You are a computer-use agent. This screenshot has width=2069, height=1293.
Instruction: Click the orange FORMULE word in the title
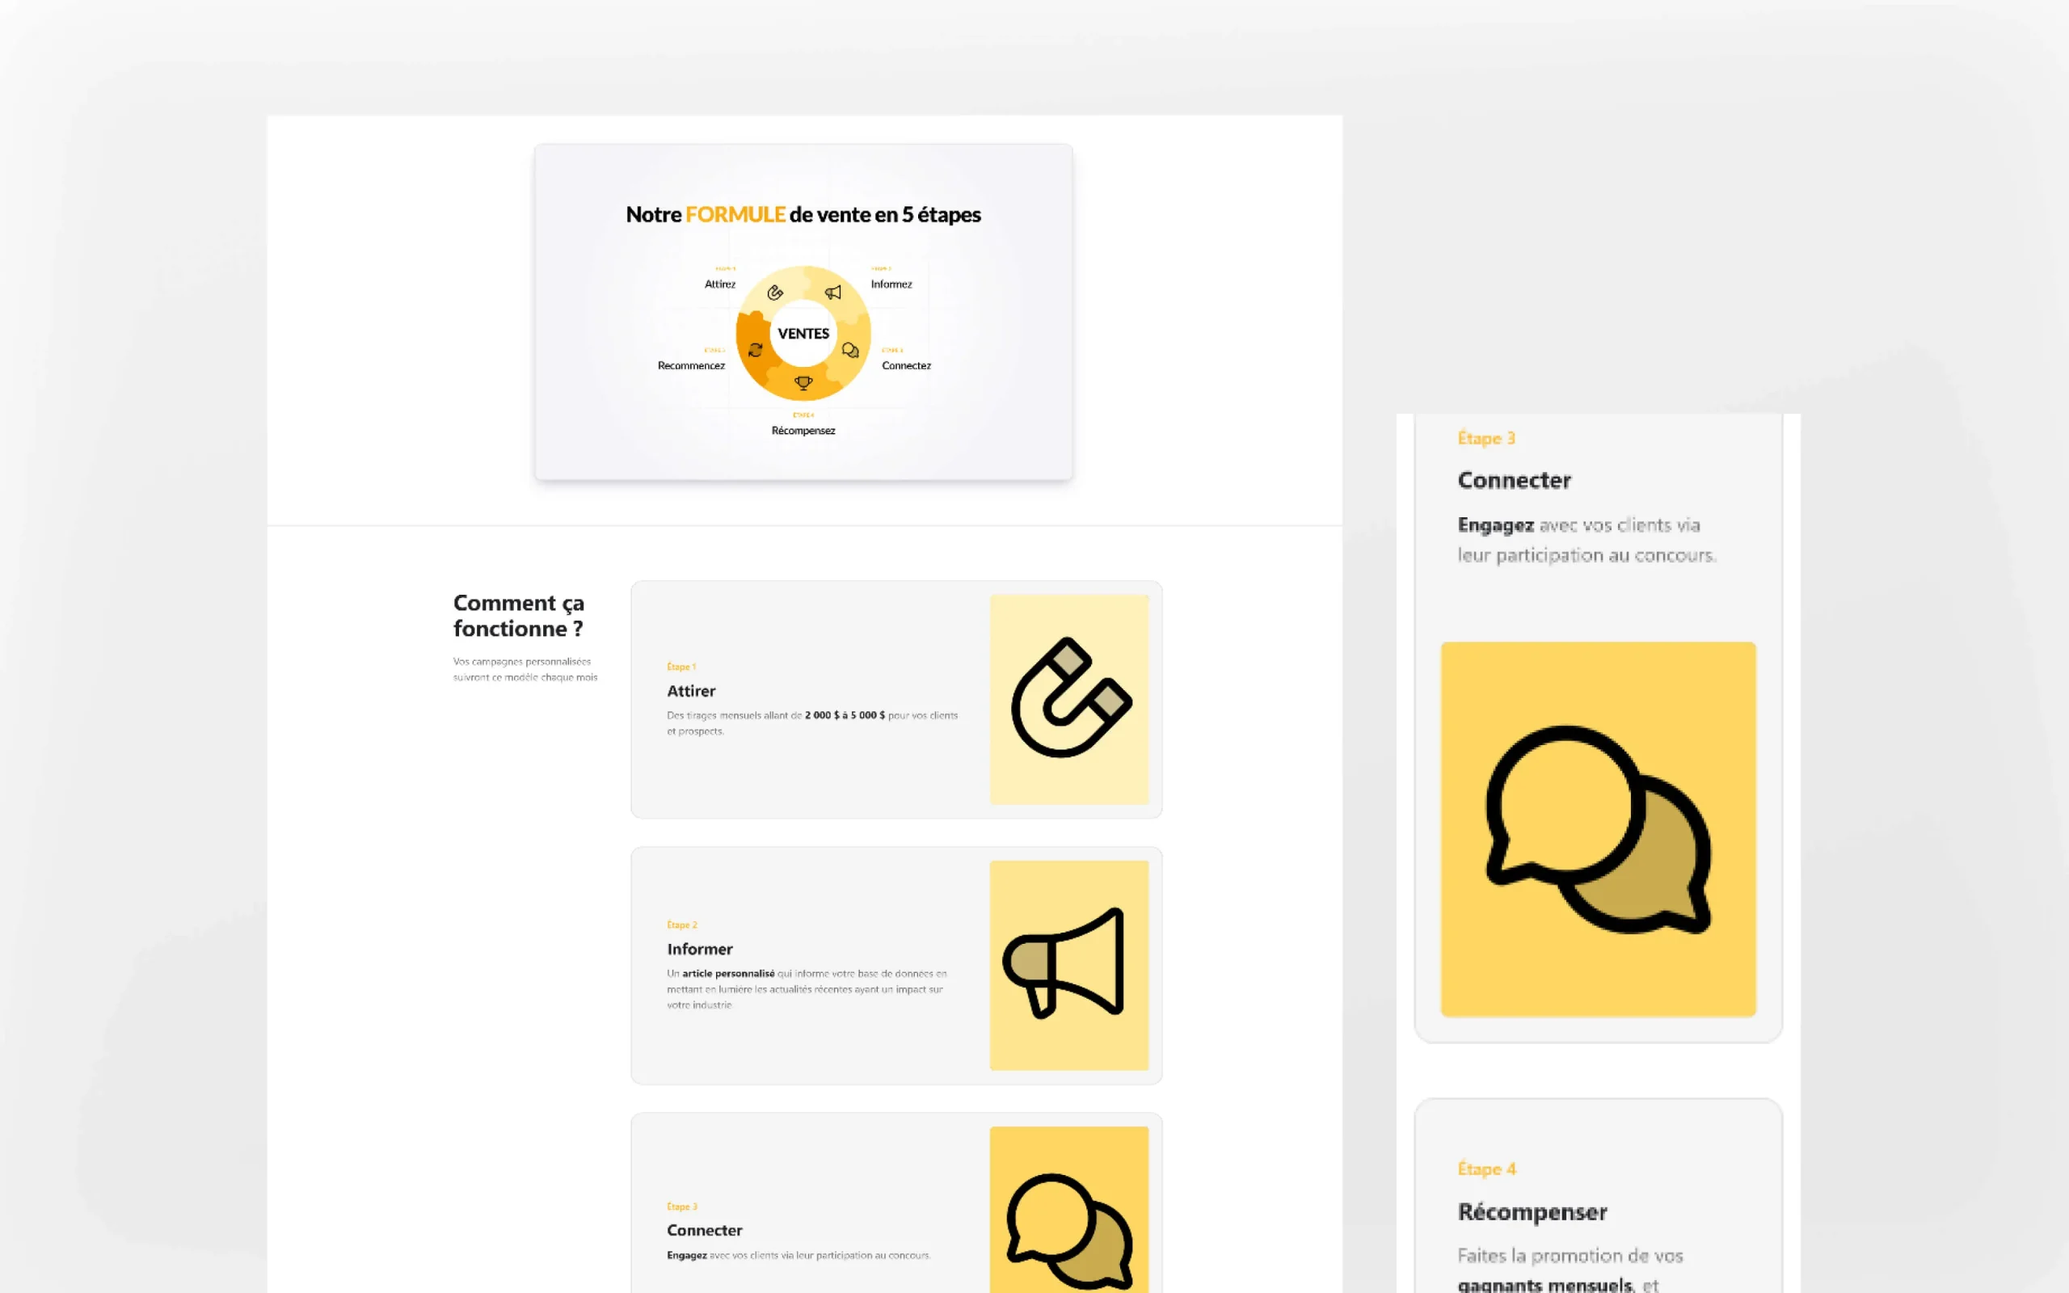735,215
